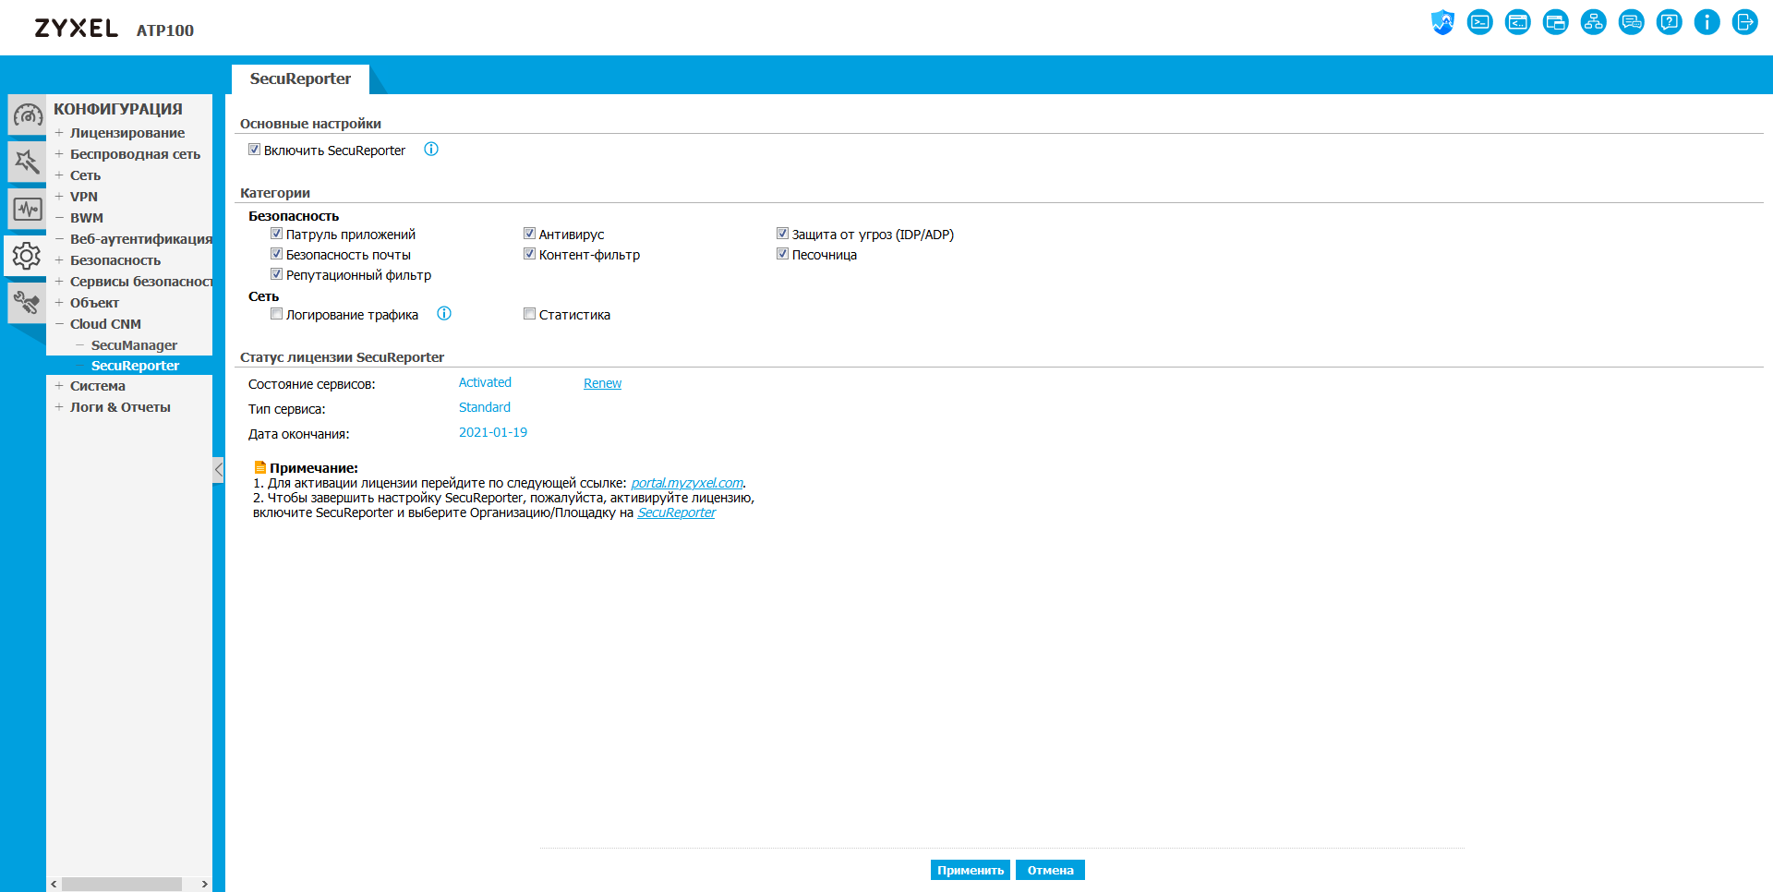The height and width of the screenshot is (892, 1773).
Task: Click the ATP100 model name in header
Action: (x=165, y=30)
